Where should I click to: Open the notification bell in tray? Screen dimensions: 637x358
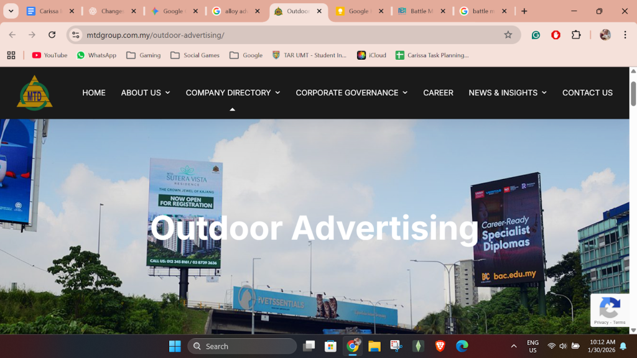pos(623,346)
